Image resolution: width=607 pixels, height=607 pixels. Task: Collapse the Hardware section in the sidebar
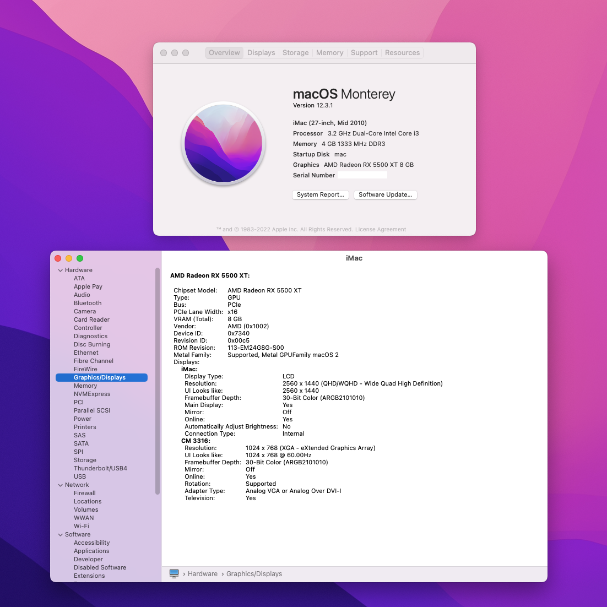[61, 270]
